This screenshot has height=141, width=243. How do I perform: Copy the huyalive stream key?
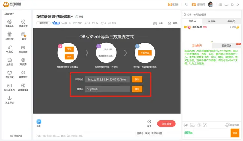pyautogui.click(x=137, y=89)
